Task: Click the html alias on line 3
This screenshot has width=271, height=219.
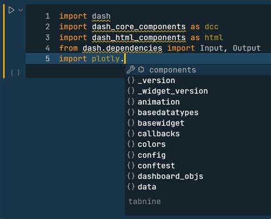Action: 214,37
